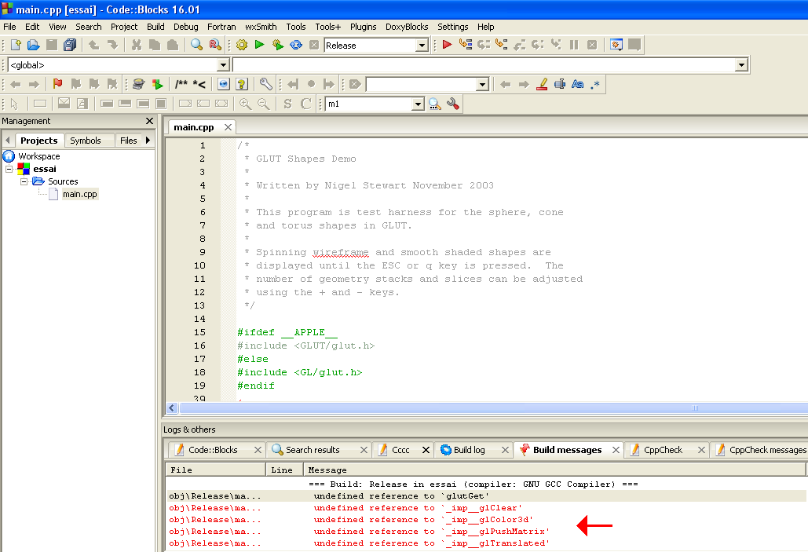The width and height of the screenshot is (808, 552).
Task: Insert a block comment using /** icon
Action: tap(181, 84)
